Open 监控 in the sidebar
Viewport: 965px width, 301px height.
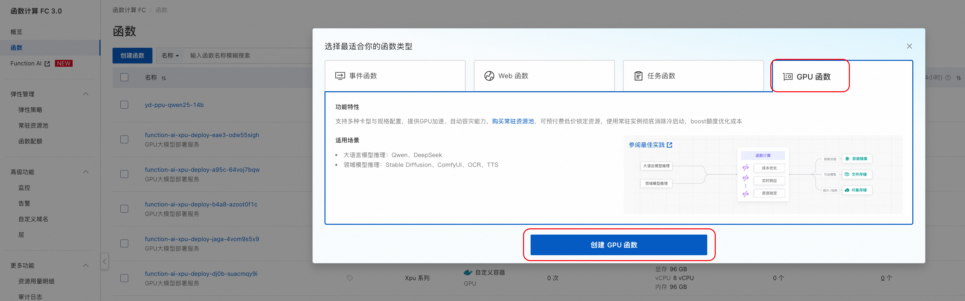click(24, 188)
